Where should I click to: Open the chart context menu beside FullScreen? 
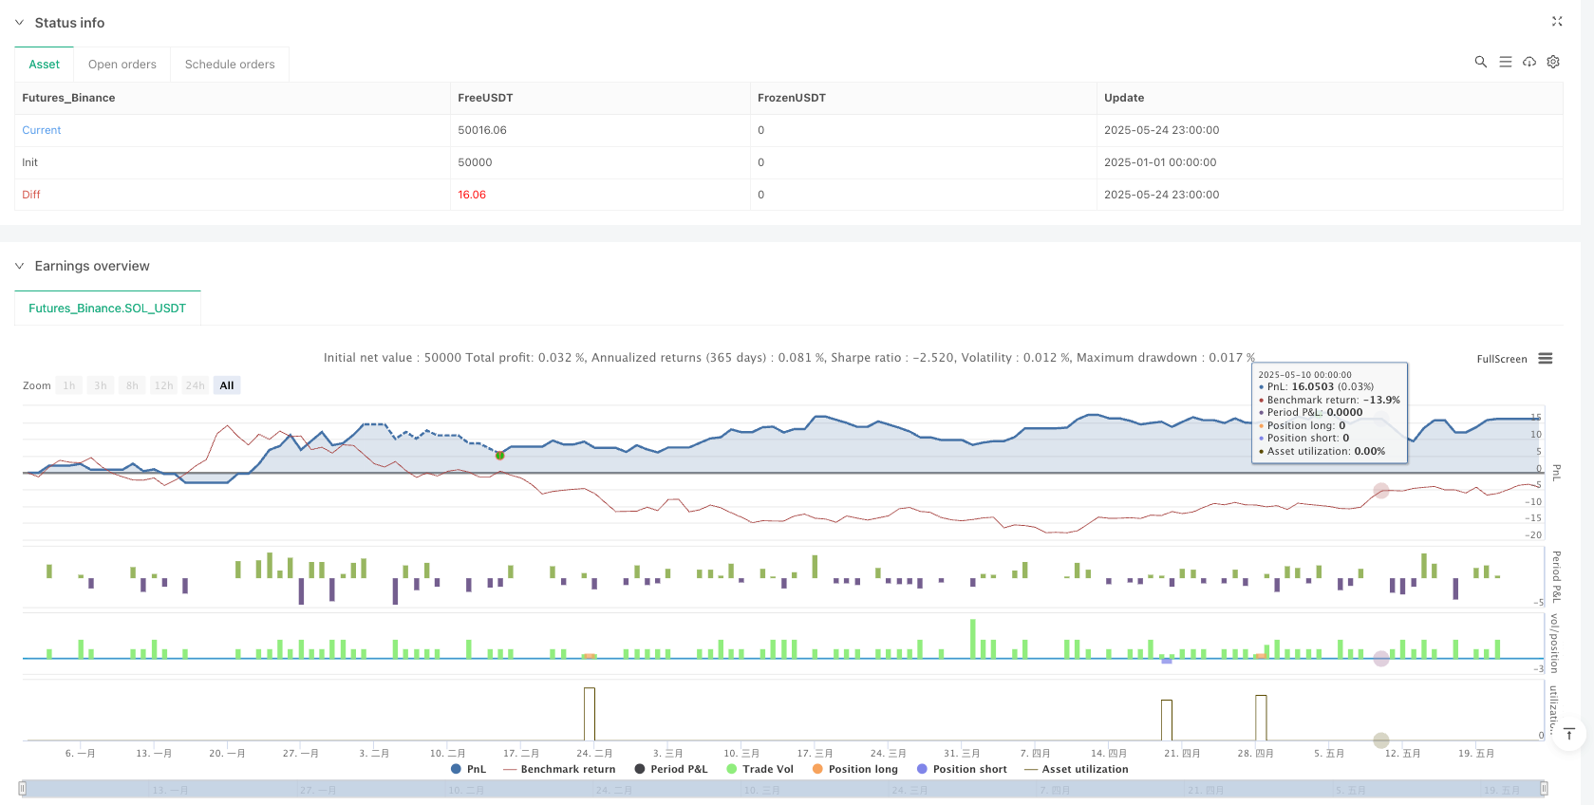pyautogui.click(x=1546, y=359)
